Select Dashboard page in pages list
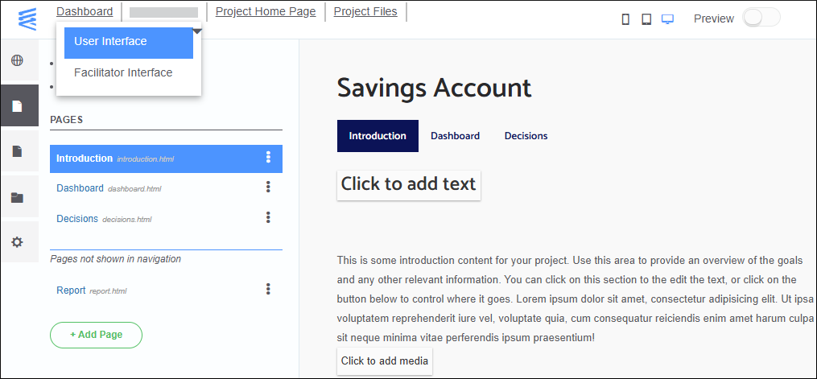817x379 pixels. click(x=80, y=188)
